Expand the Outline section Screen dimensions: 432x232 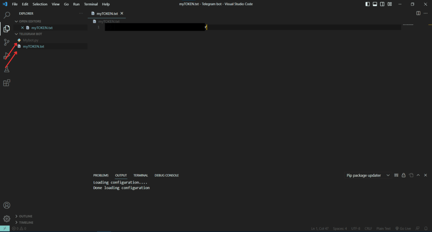click(25, 216)
